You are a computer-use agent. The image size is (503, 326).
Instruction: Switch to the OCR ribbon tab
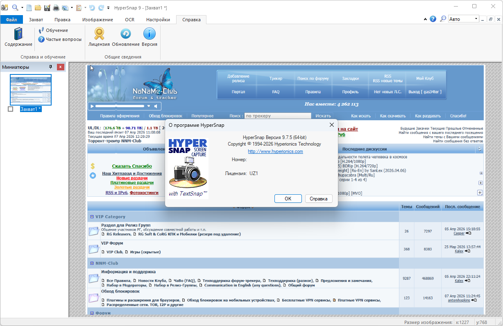pos(129,19)
